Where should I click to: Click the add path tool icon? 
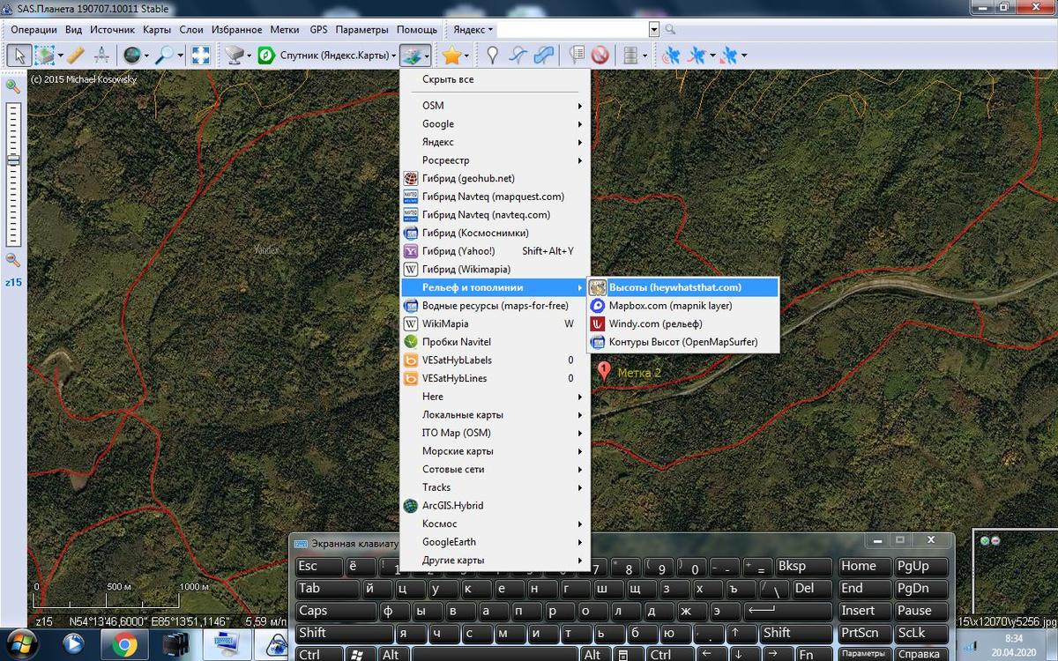pyautogui.click(x=518, y=56)
